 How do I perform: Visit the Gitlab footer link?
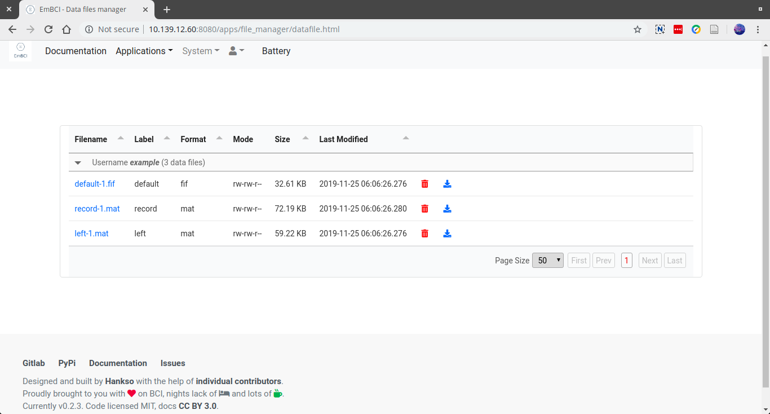pos(33,363)
